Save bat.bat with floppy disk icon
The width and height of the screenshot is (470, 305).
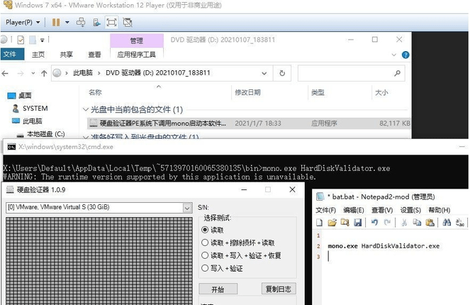358,223
